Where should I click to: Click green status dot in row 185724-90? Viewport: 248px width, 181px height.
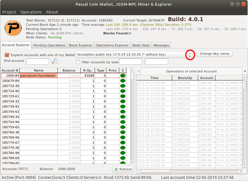123,91
